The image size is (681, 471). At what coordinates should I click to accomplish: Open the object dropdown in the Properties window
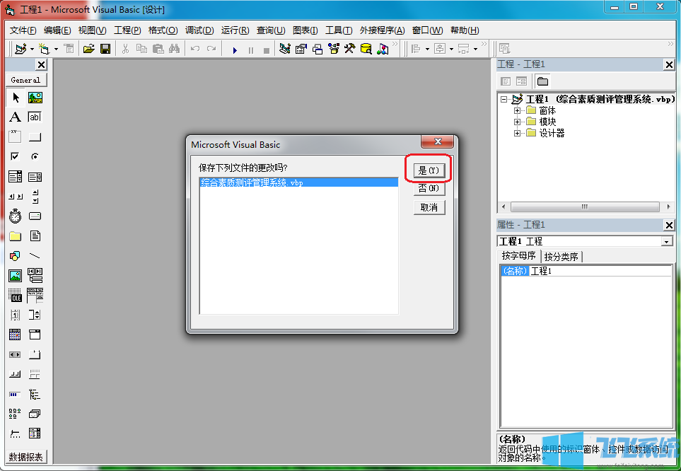click(665, 240)
